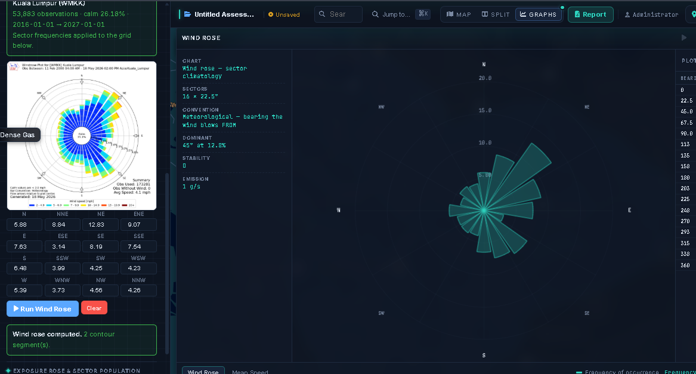Collapse the Wind Rose panel with arrow
This screenshot has width=696, height=374.
pyautogui.click(x=684, y=38)
